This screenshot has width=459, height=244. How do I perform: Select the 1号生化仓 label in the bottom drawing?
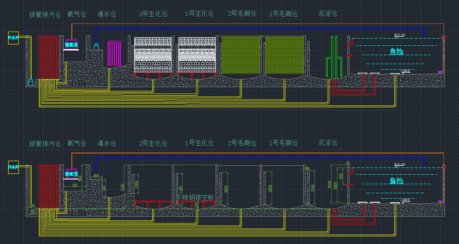click(199, 143)
